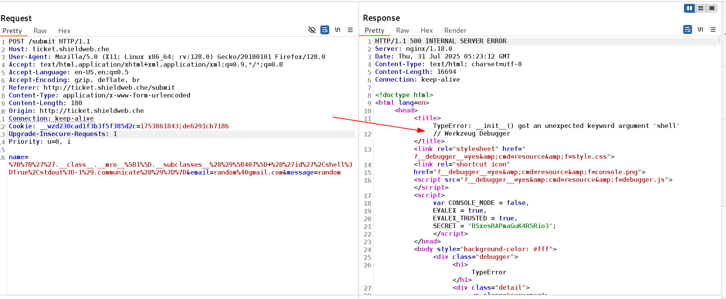Click the Host header value ticket.shieldweb.che
The image size is (726, 299).
point(71,49)
